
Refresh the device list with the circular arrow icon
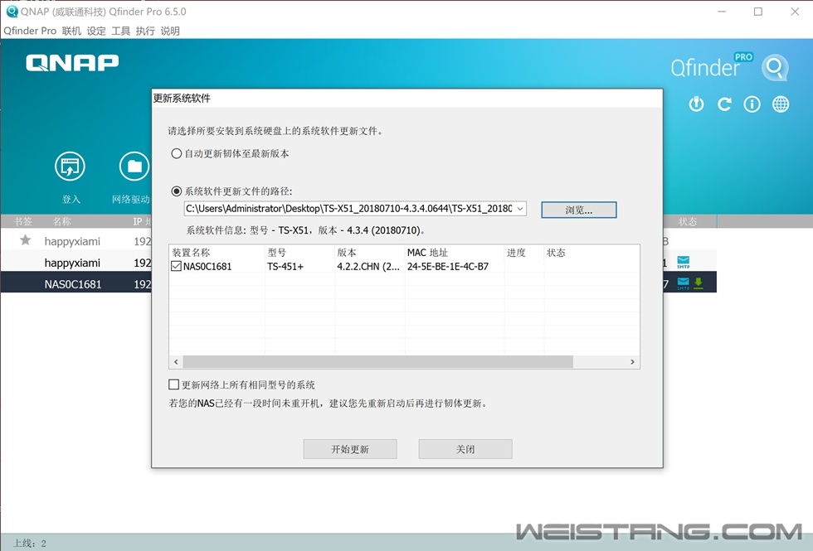coord(724,104)
